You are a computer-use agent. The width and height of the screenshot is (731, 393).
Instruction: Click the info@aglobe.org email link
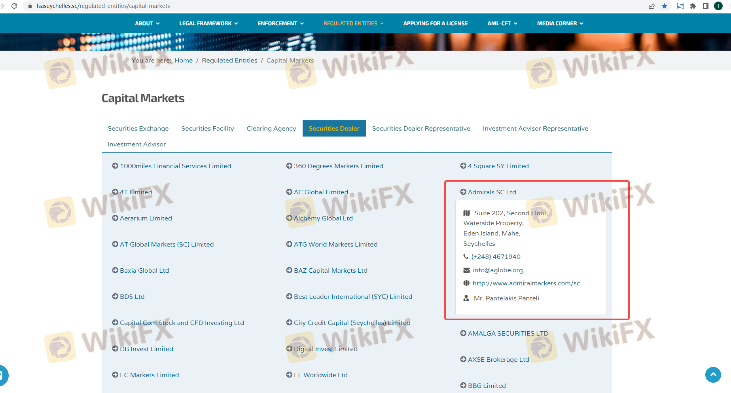tap(498, 270)
